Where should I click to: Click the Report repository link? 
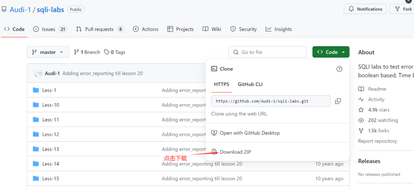[377, 141]
